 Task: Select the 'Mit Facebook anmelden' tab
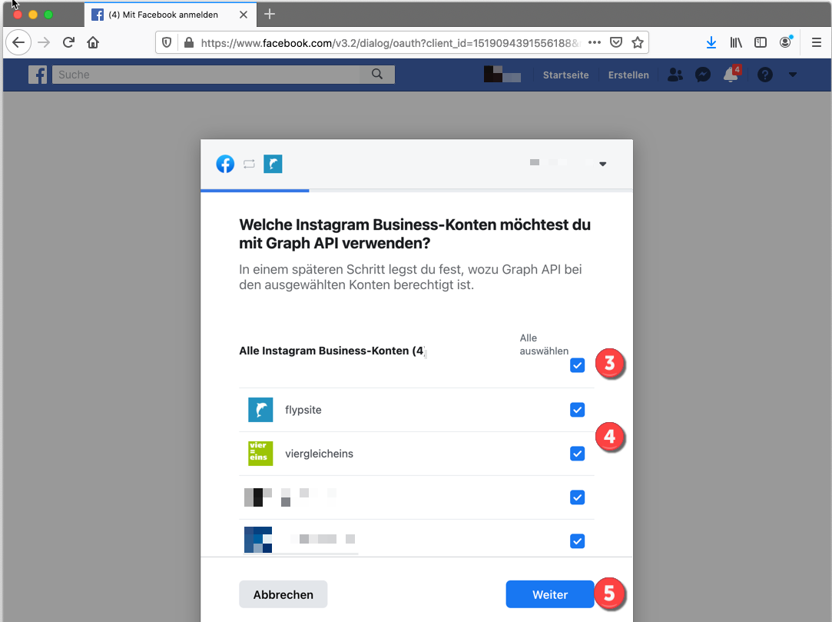point(171,15)
